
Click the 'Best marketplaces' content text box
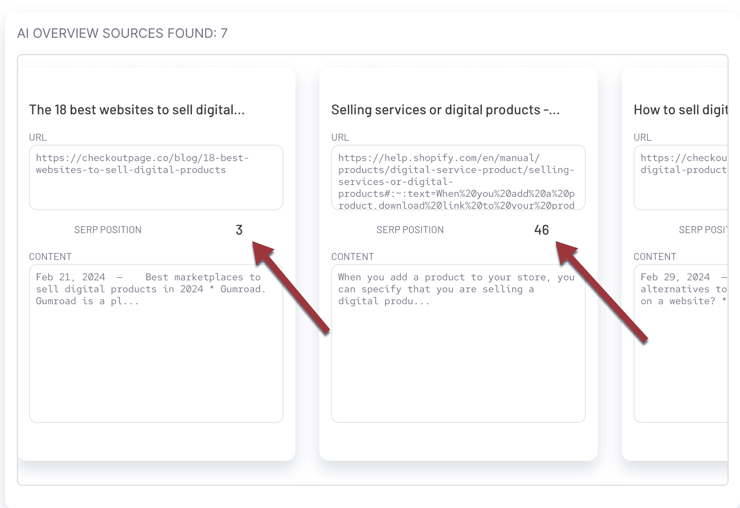pyautogui.click(x=156, y=343)
